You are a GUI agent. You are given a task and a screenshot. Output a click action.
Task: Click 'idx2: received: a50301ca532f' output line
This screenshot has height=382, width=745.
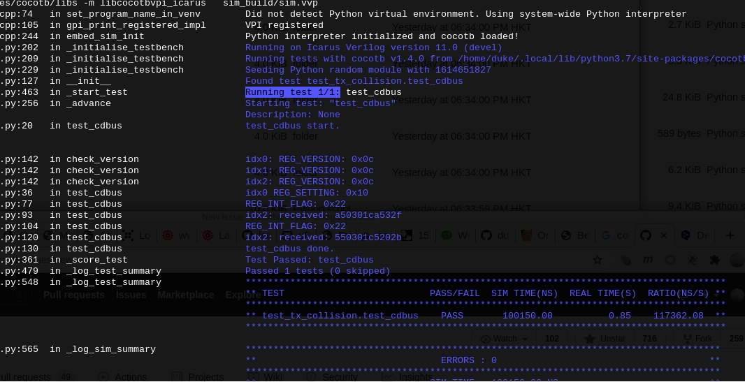pyautogui.click(x=323, y=215)
